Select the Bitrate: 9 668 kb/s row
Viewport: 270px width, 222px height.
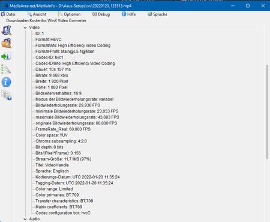coord(52,75)
